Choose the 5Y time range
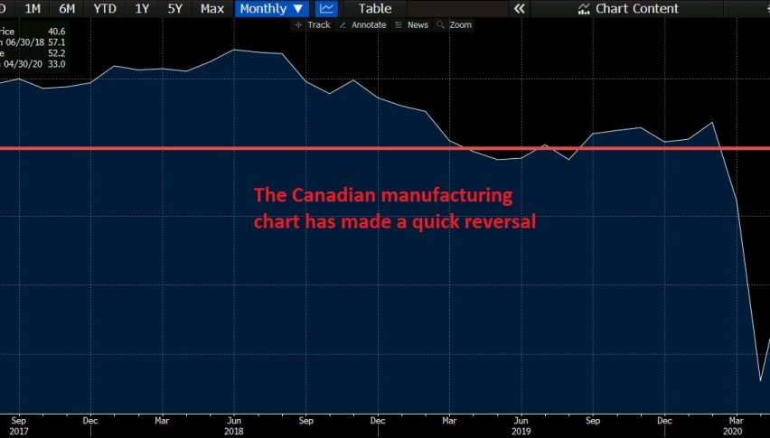This screenshot has height=438, width=770. point(174,8)
